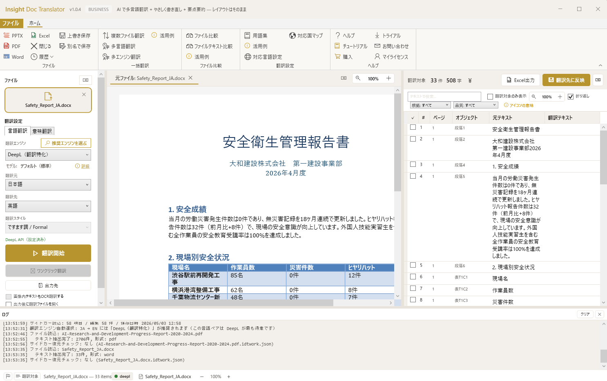Close the 元ファイル Safety_Report_JA.docx tab
The image size is (607, 381).
[x=190, y=78]
